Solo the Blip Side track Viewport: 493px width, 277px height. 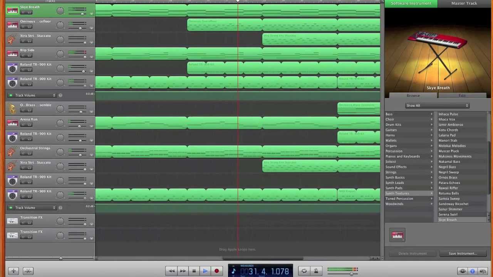click(29, 55)
